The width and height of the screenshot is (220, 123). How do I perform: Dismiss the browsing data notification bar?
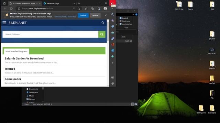click(106, 15)
